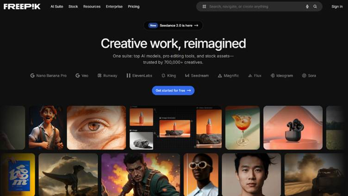Select the Magnific label
Viewport: 348px width, 196px height.
231,75
